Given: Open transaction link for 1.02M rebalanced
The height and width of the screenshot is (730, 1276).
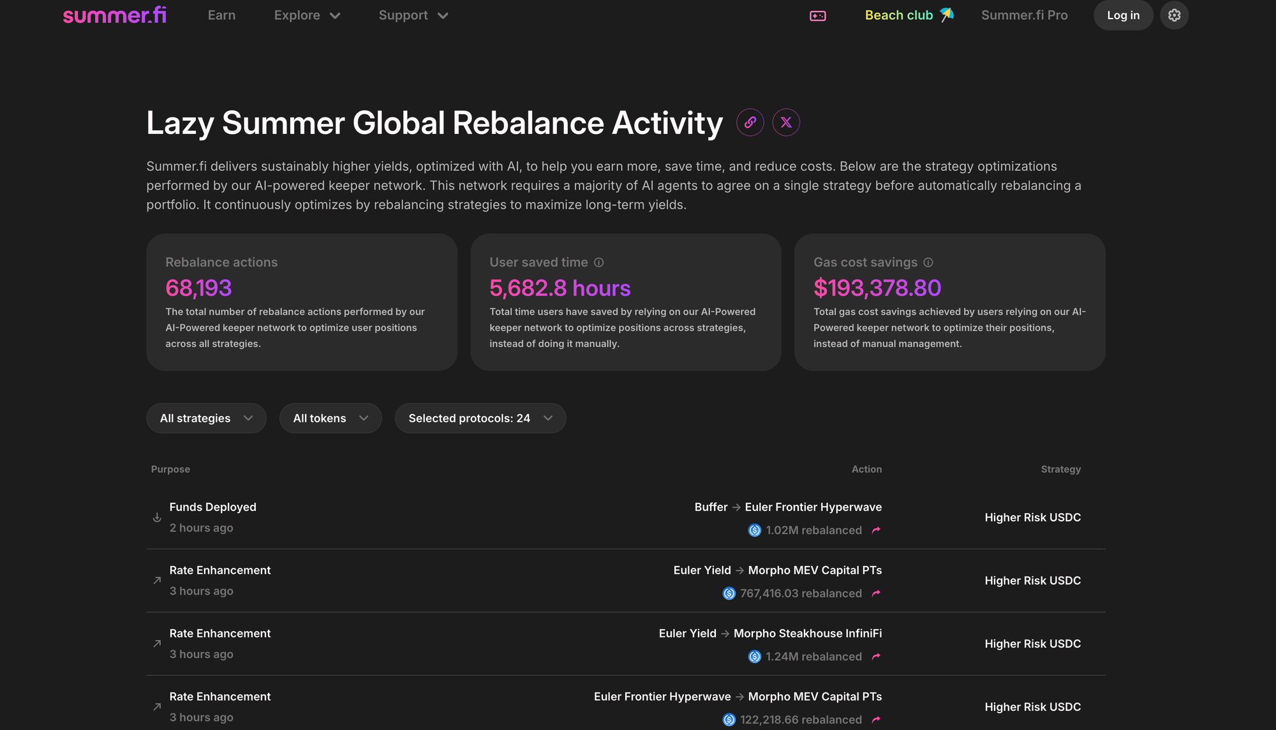Looking at the screenshot, I should coord(876,530).
